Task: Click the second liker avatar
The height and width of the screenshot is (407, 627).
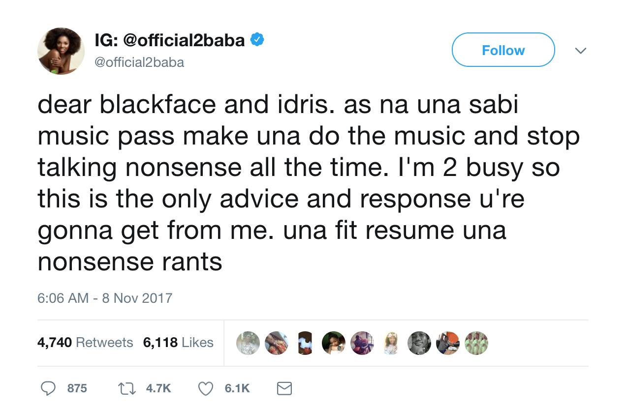Action: tap(277, 343)
